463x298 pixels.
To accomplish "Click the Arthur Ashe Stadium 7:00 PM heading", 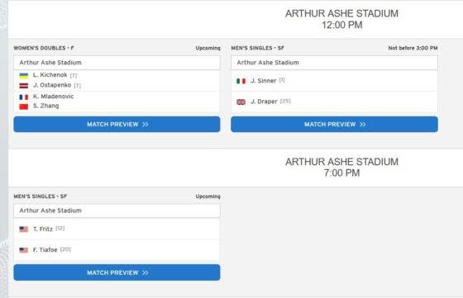I will tap(341, 167).
